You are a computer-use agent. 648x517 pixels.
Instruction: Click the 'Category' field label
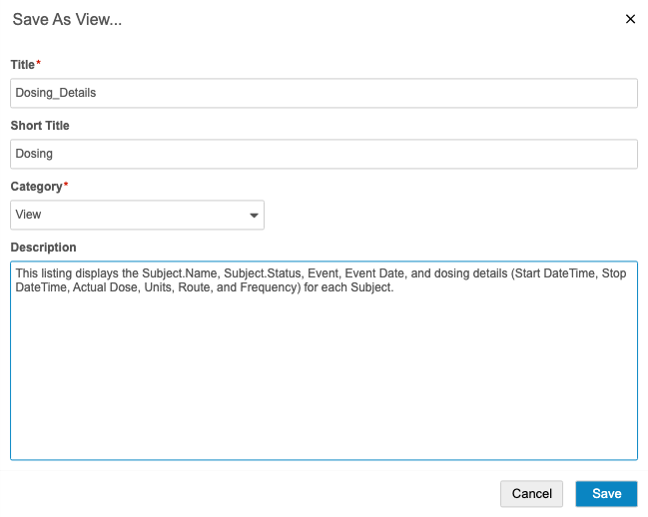36,187
